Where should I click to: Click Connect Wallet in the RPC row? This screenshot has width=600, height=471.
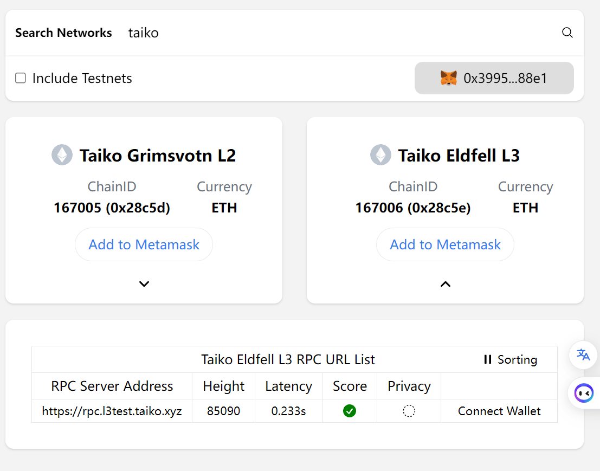click(499, 411)
